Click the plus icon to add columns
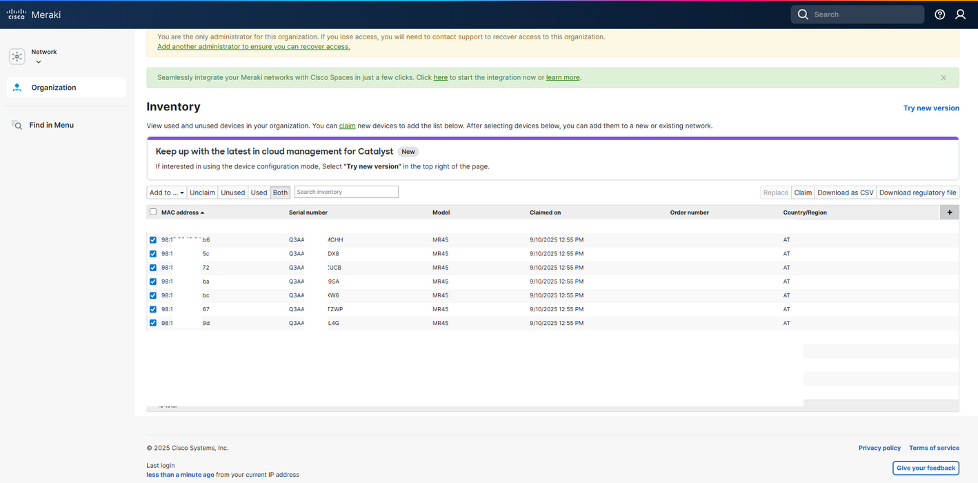This screenshot has height=483, width=978. coord(949,213)
